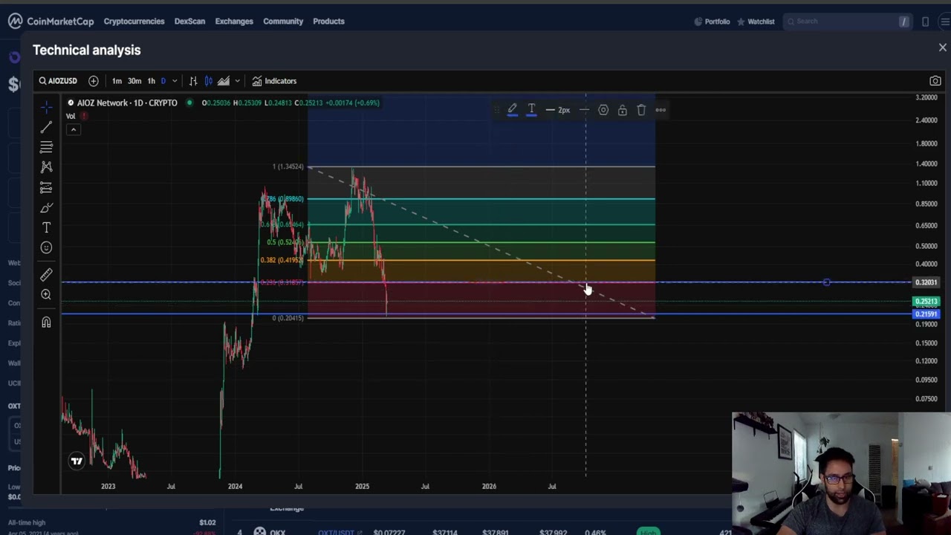Switch to 30m timeframe
The height and width of the screenshot is (535, 951).
(x=134, y=81)
